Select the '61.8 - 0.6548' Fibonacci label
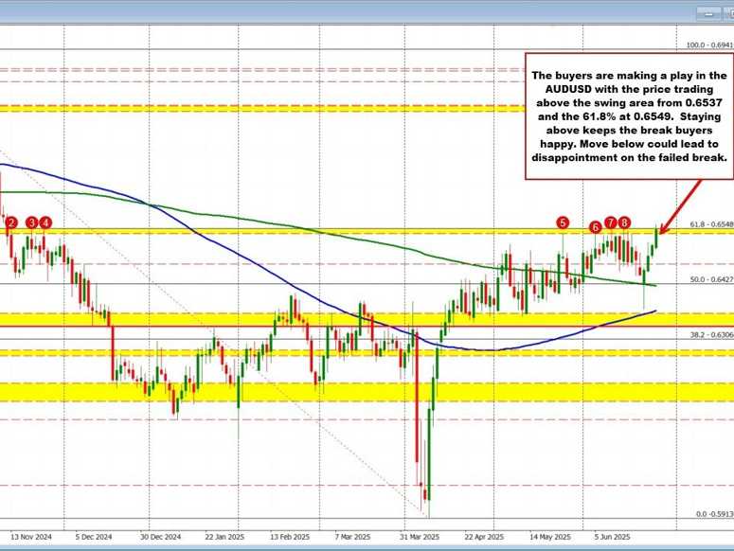Screen dimensions: 734x551 point(712,224)
